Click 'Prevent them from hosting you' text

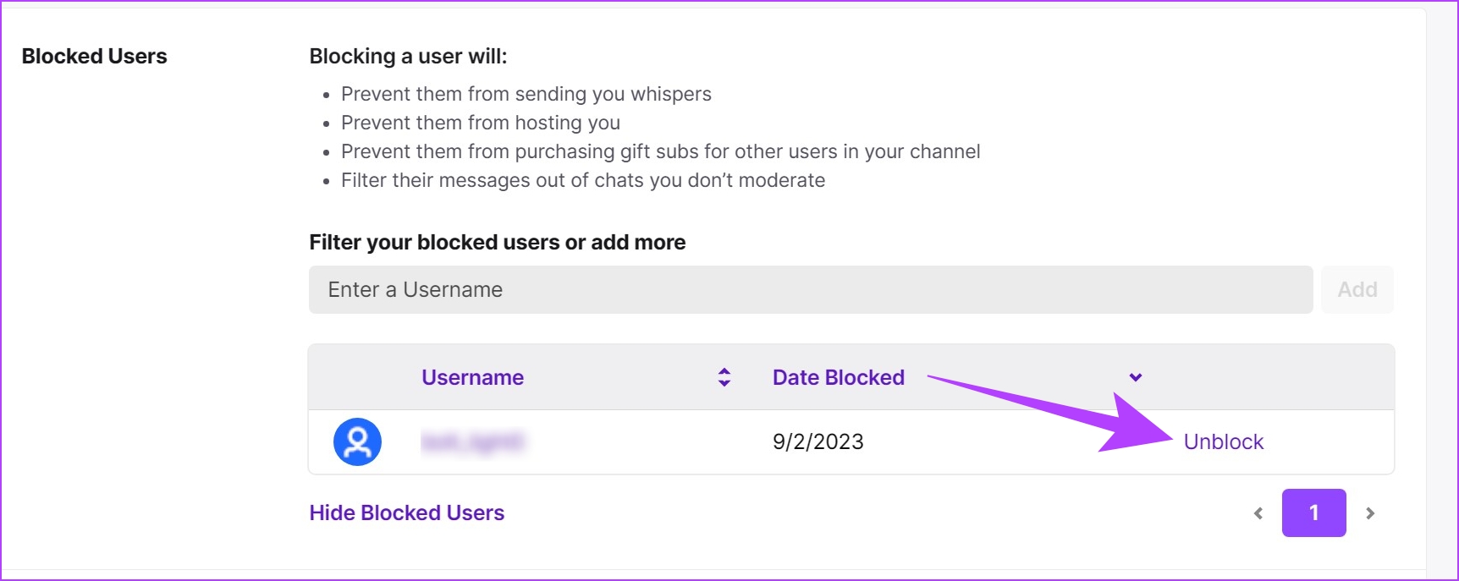pyautogui.click(x=481, y=123)
